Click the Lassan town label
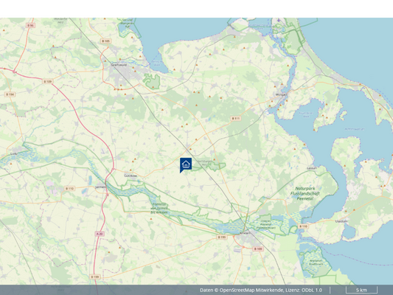The image size is (393, 295). pos(312,168)
